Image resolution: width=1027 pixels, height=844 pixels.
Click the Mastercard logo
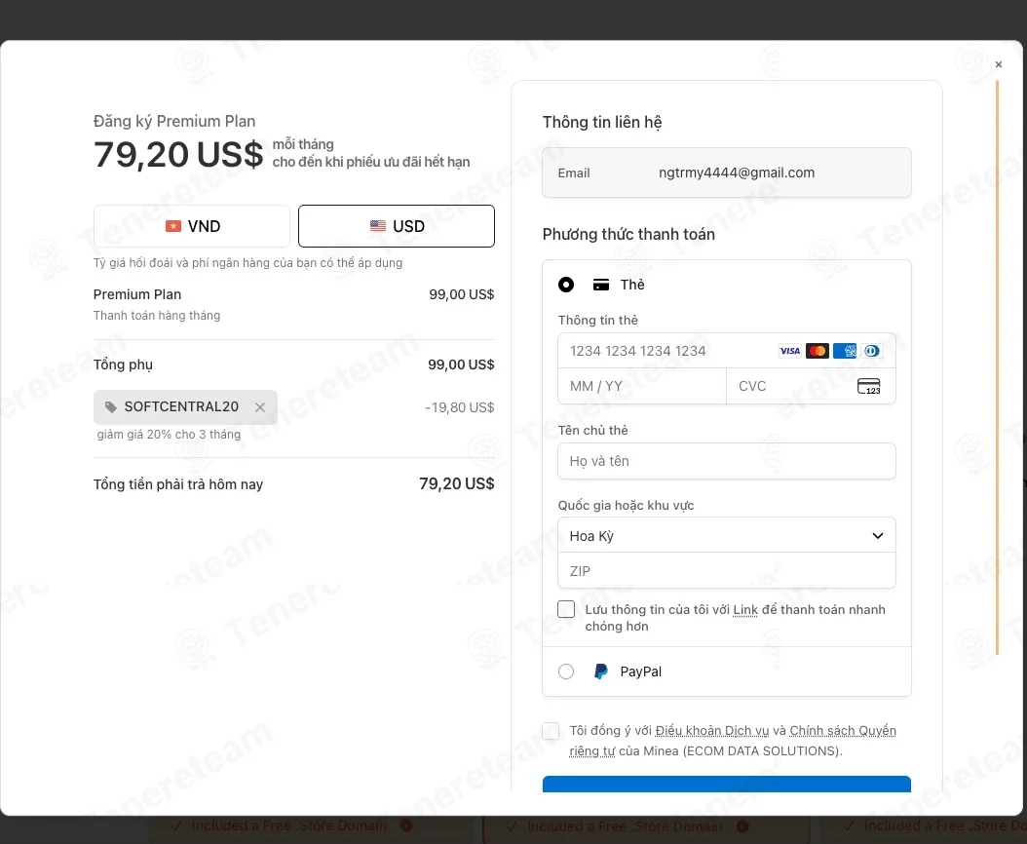(x=818, y=351)
